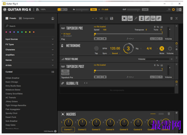Open the three-dot main menu
This screenshot has width=187, height=135.
point(34,10)
